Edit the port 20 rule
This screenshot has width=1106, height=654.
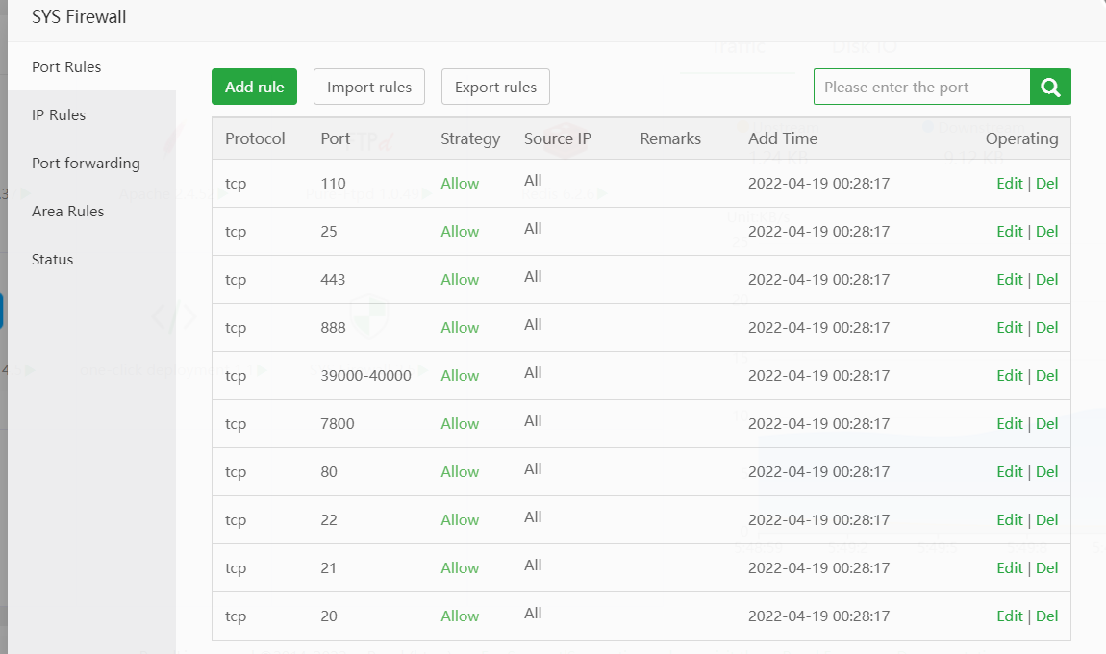1009,616
